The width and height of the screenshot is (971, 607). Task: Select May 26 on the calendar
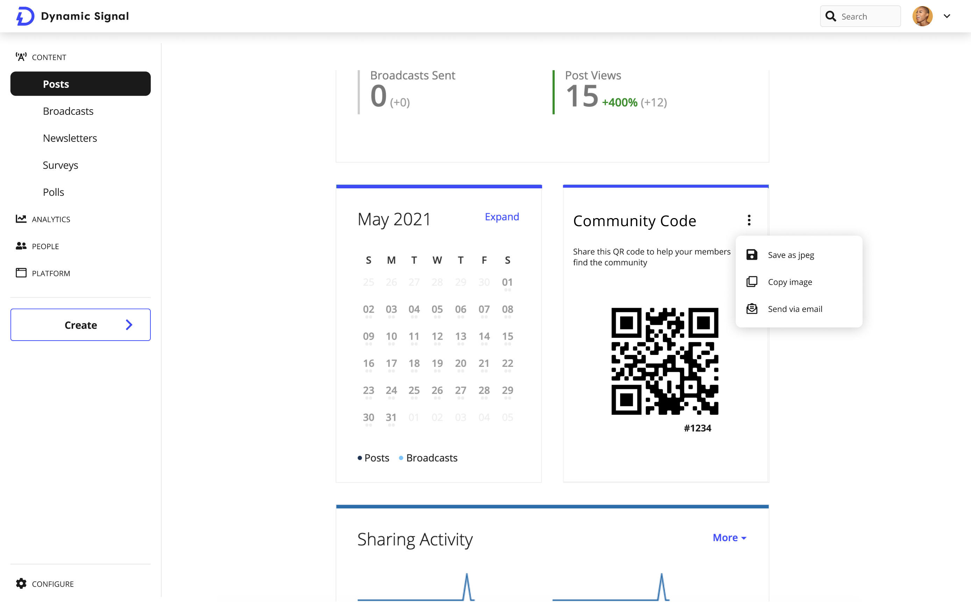tap(437, 390)
